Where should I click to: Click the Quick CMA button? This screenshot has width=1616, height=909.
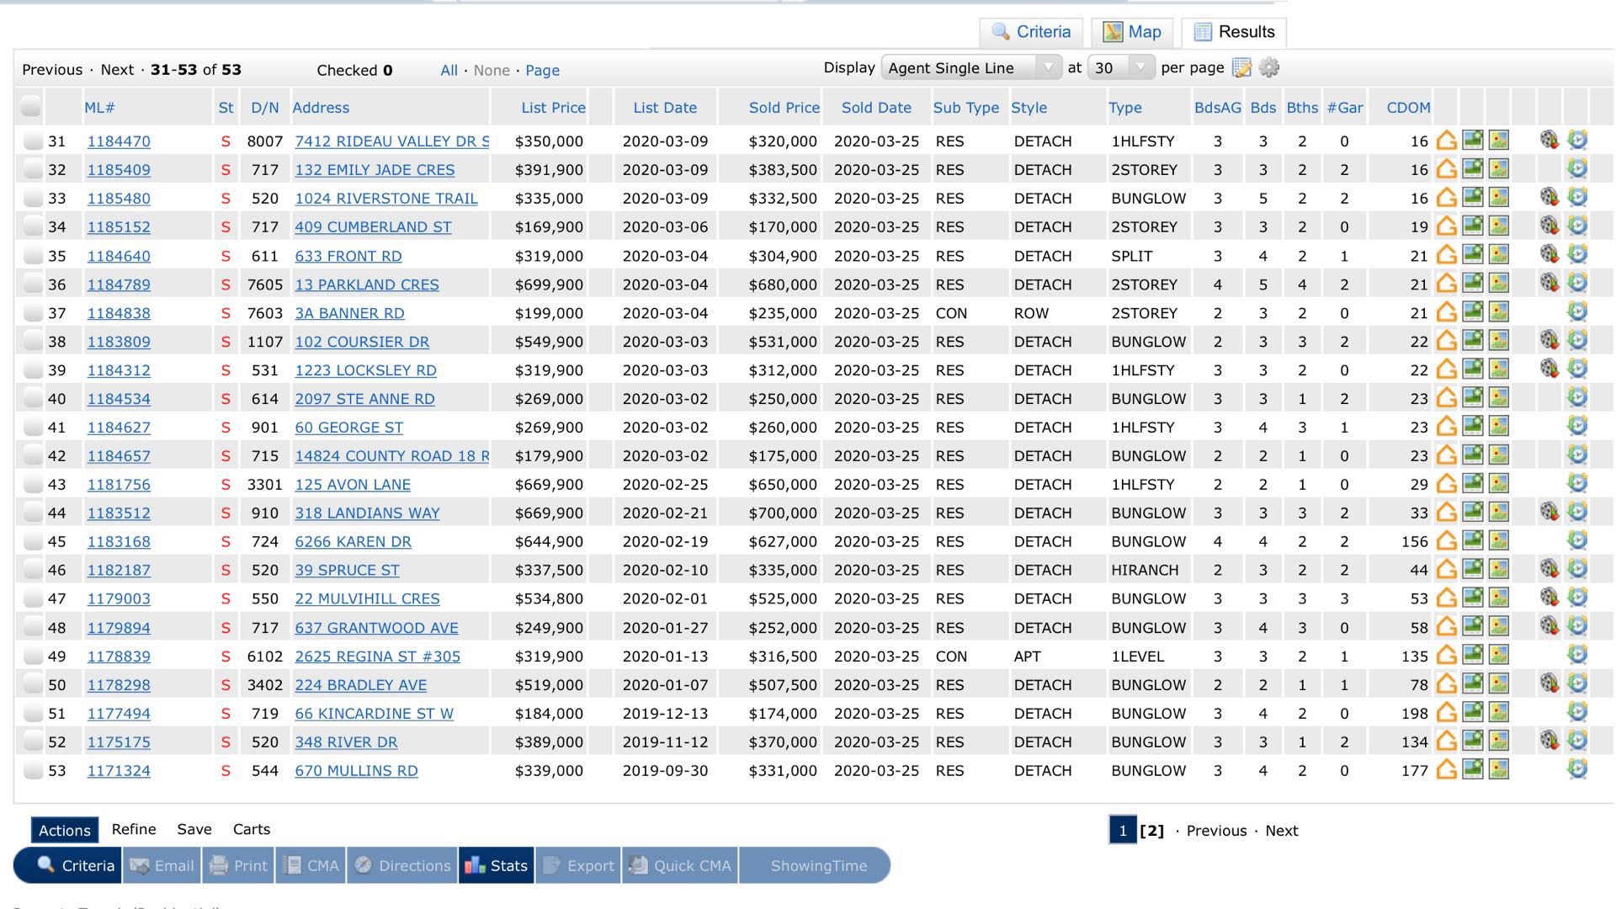point(680,865)
